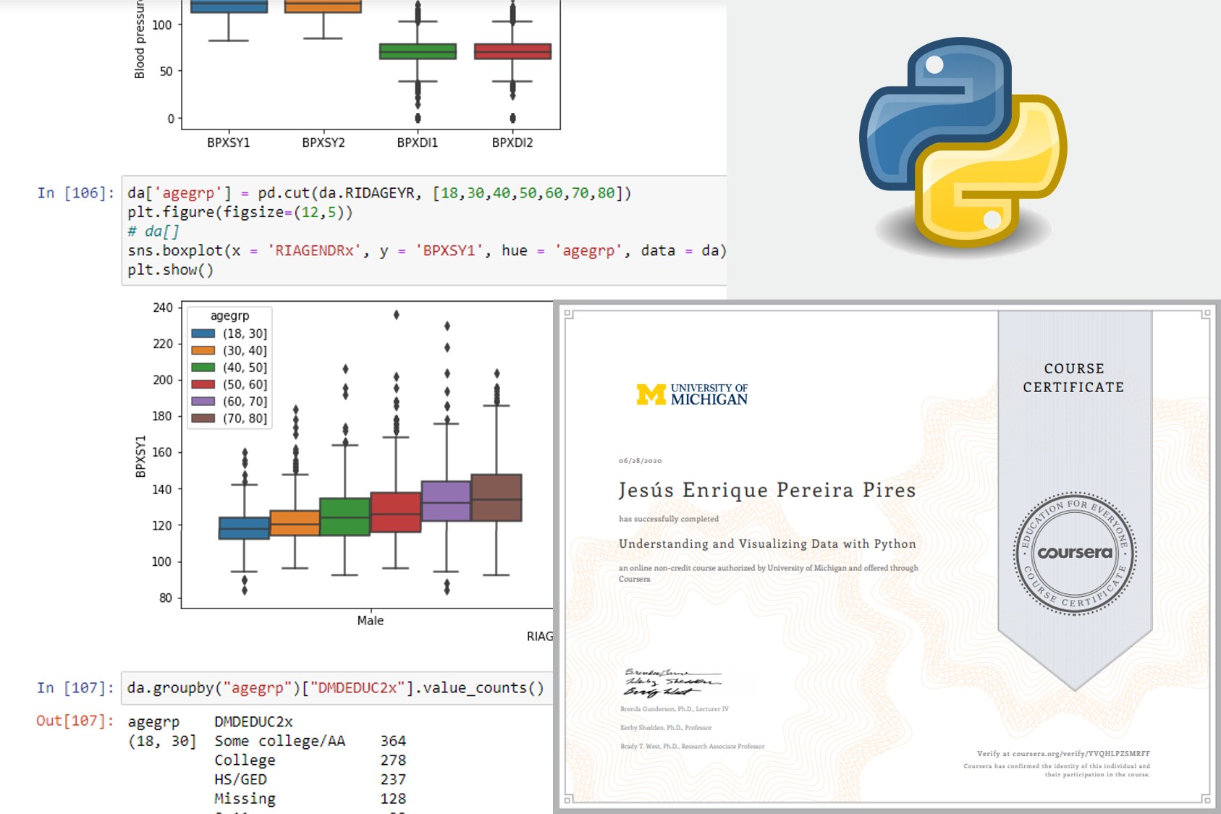Click the Kerby Shedden signature name
Screen dimensions: 1221x814
pyautogui.click(x=666, y=727)
